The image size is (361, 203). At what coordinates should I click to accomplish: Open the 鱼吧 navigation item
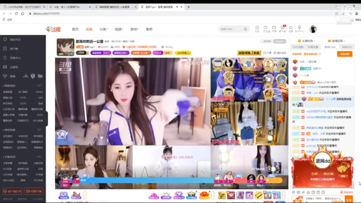pos(149,29)
